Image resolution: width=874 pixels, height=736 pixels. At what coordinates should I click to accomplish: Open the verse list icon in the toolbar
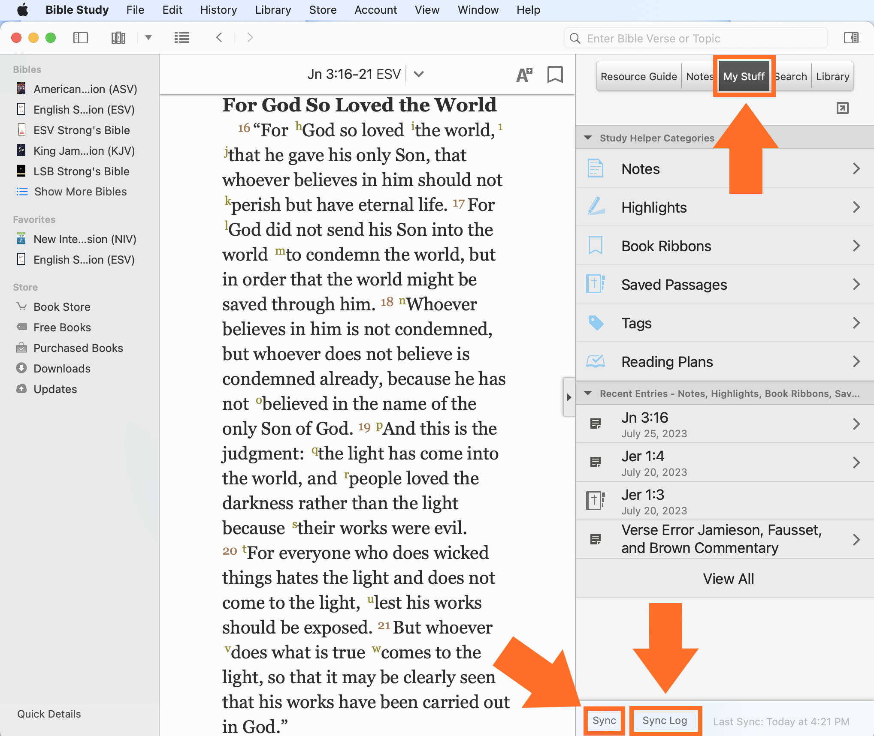tap(181, 37)
